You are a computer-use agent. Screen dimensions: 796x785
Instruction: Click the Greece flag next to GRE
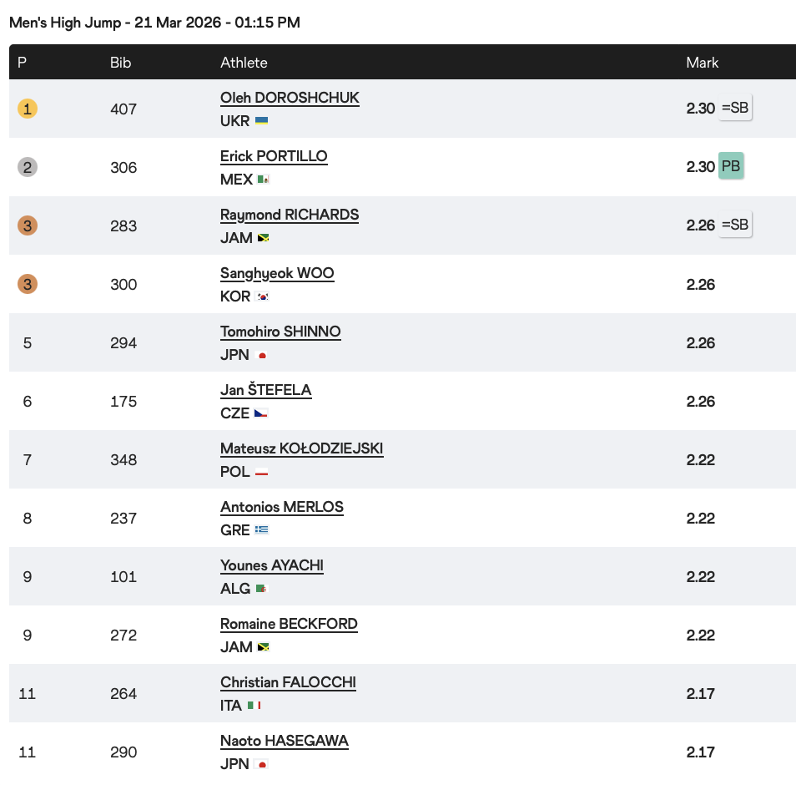click(x=262, y=530)
